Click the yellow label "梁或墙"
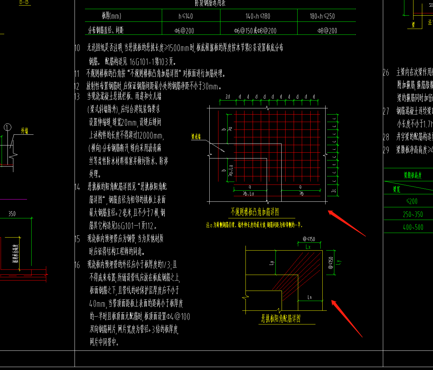This screenshot has width=433, height=370. coord(196,137)
